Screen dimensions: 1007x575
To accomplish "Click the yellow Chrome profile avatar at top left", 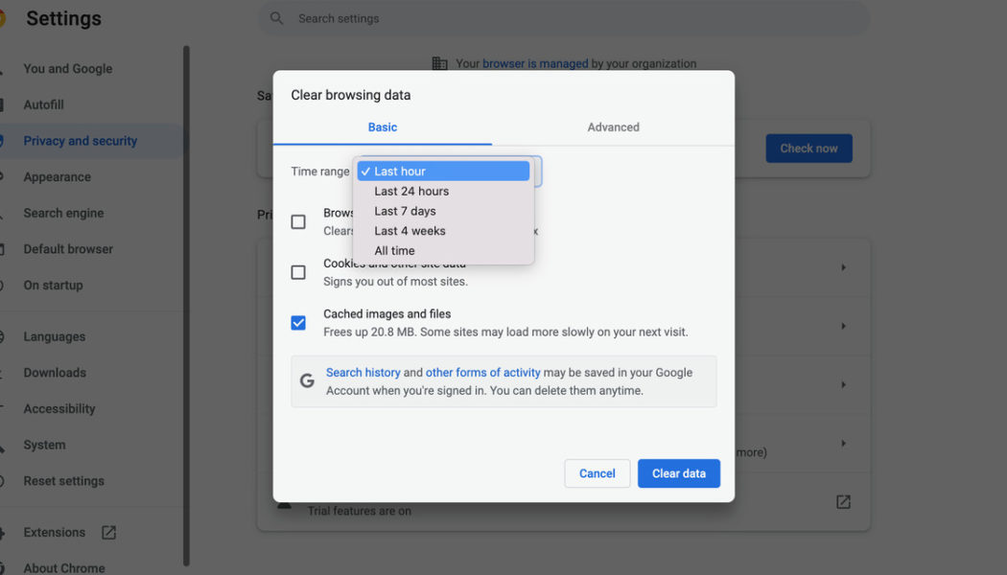I will (4, 17).
